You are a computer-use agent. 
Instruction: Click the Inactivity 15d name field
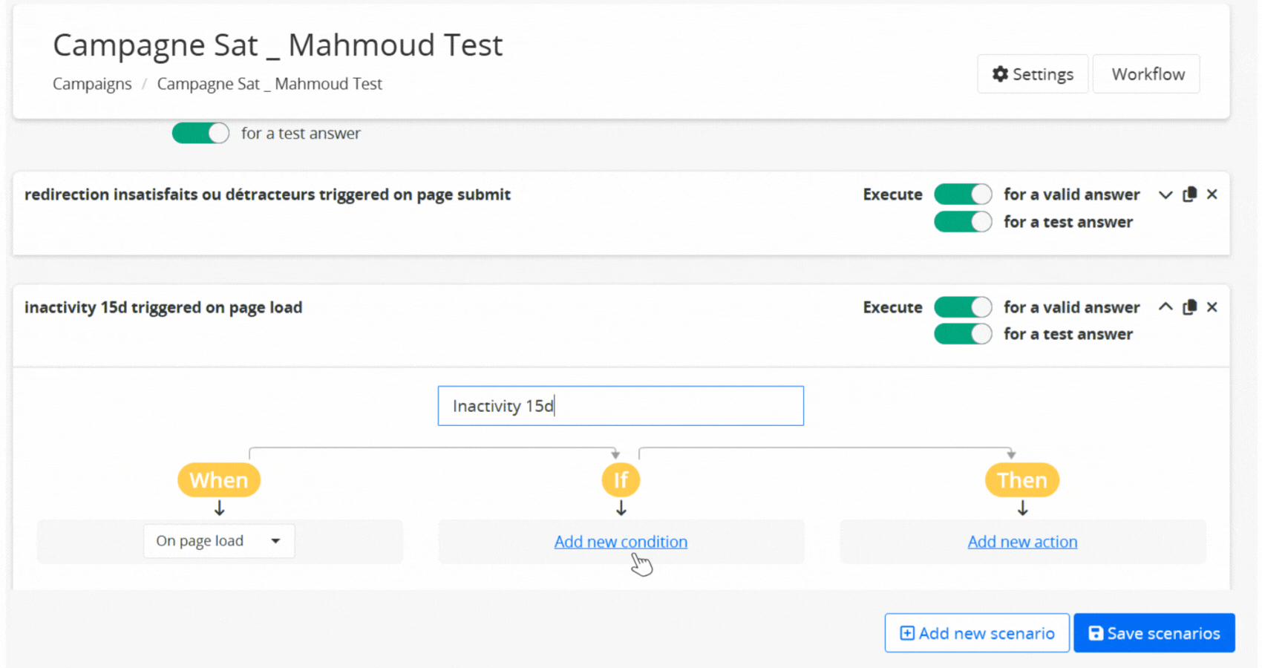[x=621, y=406]
